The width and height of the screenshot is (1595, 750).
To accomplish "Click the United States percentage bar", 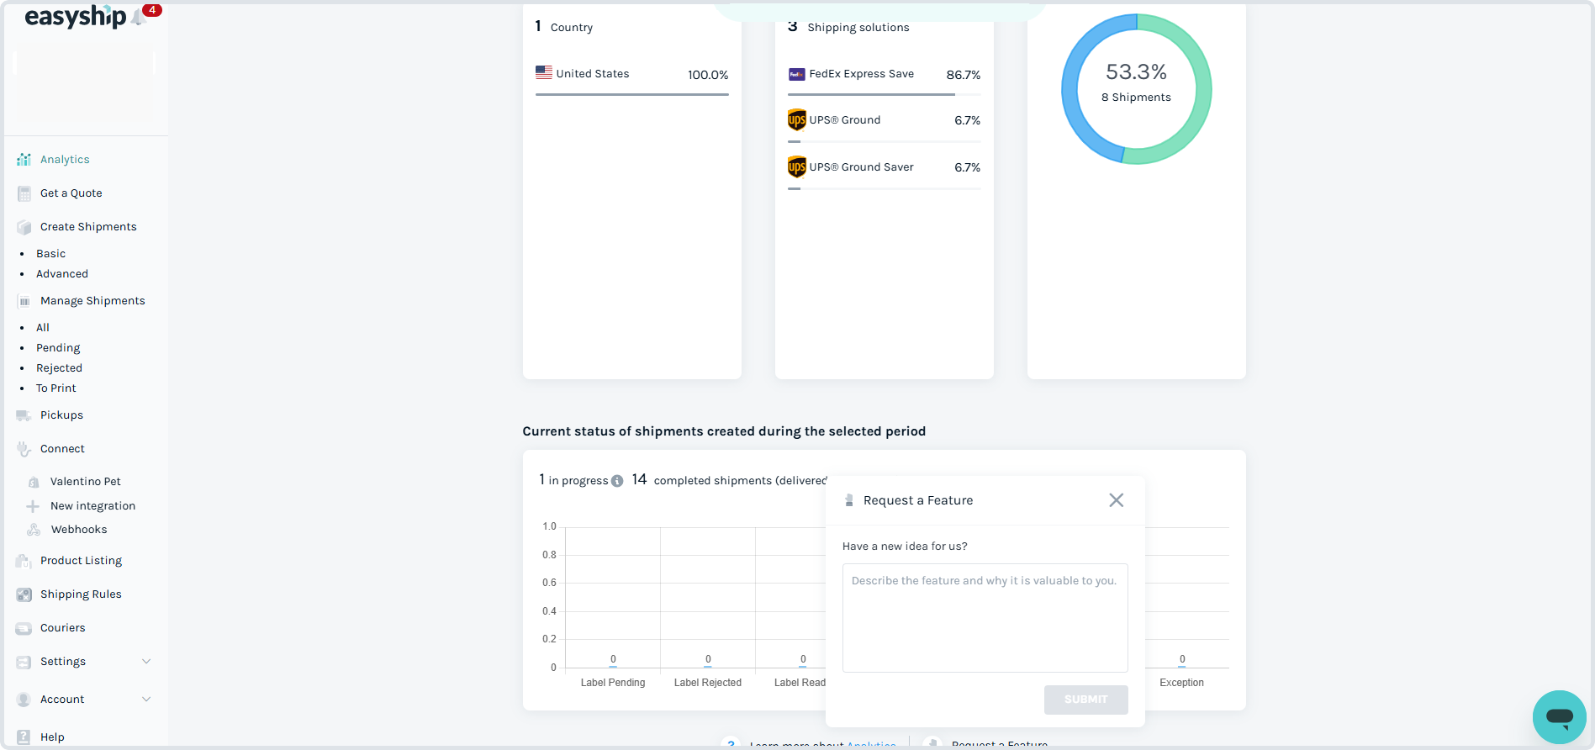I will 631,95.
